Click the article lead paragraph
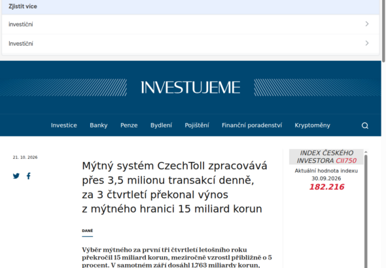The image size is (386, 268). click(x=177, y=258)
